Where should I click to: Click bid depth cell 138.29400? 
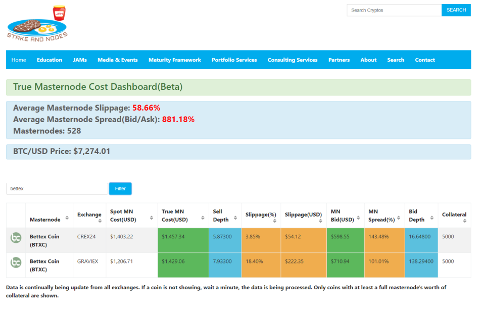(421, 265)
